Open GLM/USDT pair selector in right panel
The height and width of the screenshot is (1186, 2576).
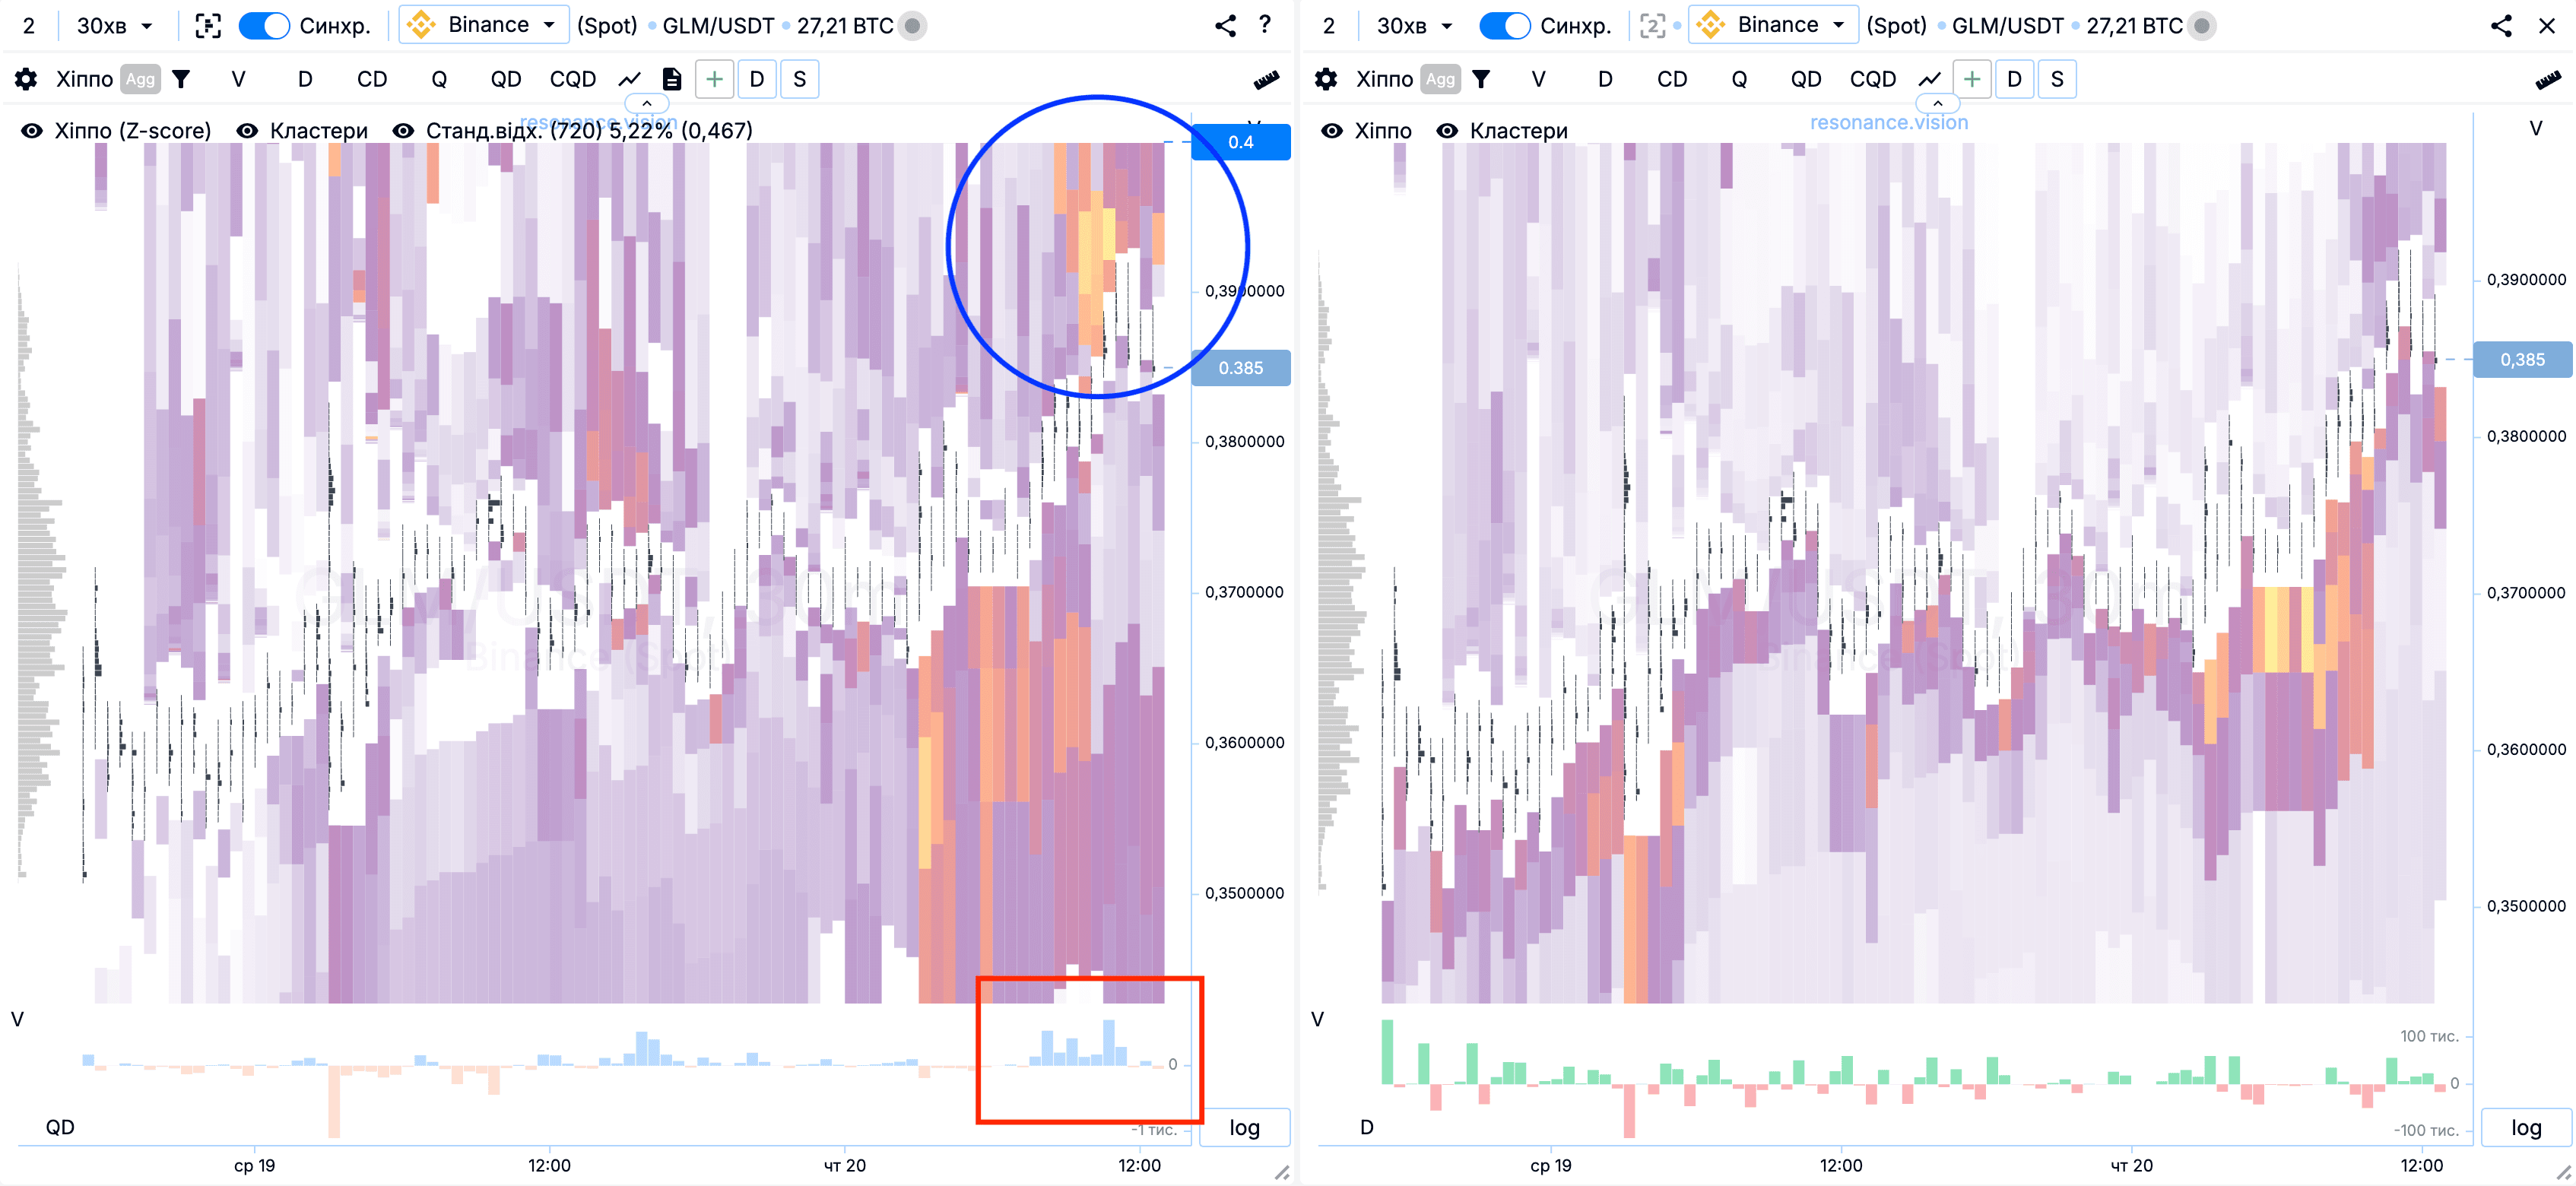[x=2007, y=26]
